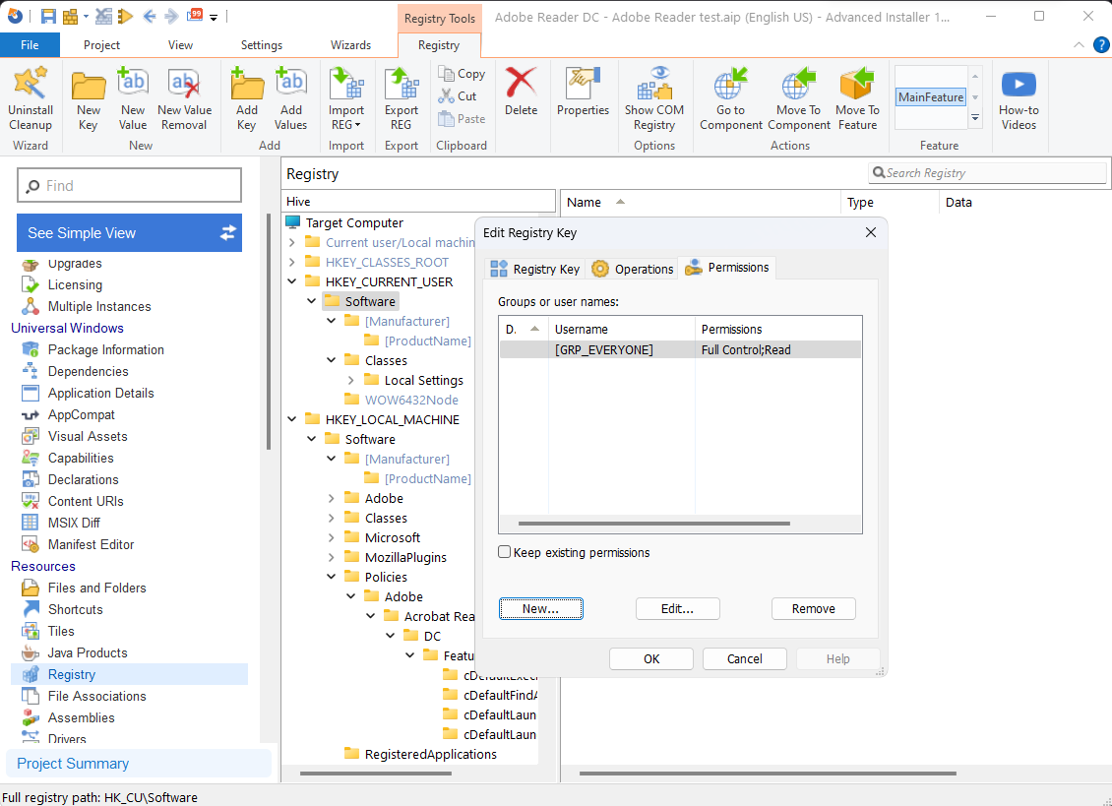This screenshot has height=806, width=1112.
Task: Expand the feature list dropdown
Action: 975,118
